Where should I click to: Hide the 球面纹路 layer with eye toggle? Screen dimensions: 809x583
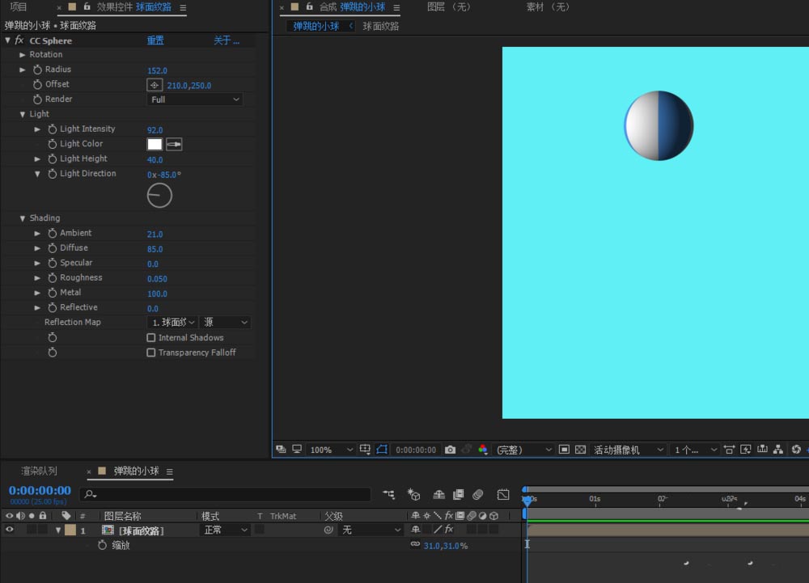[x=10, y=530]
